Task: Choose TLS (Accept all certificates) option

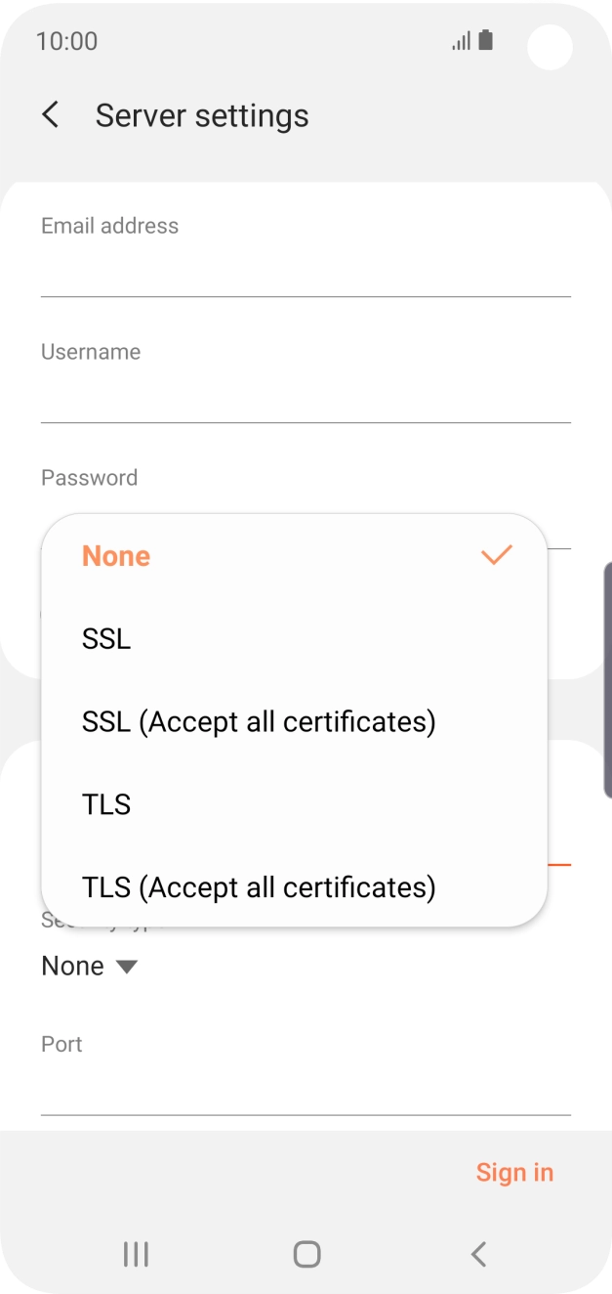Action: coord(259,887)
